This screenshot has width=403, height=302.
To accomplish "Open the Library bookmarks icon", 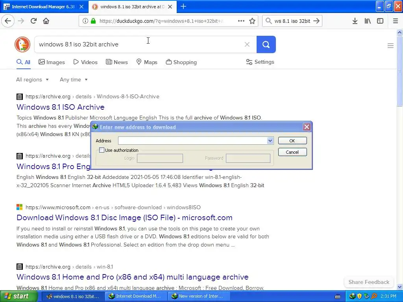I will click(368, 21).
